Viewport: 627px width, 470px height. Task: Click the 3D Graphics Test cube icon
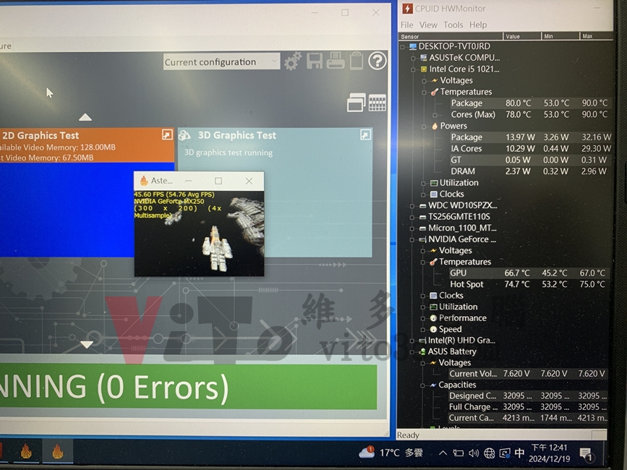click(x=184, y=135)
